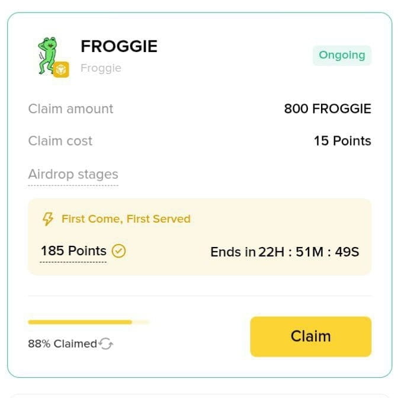Click the Ends in label

click(x=233, y=252)
